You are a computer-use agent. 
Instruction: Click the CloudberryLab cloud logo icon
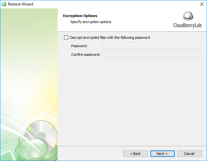click(x=188, y=16)
